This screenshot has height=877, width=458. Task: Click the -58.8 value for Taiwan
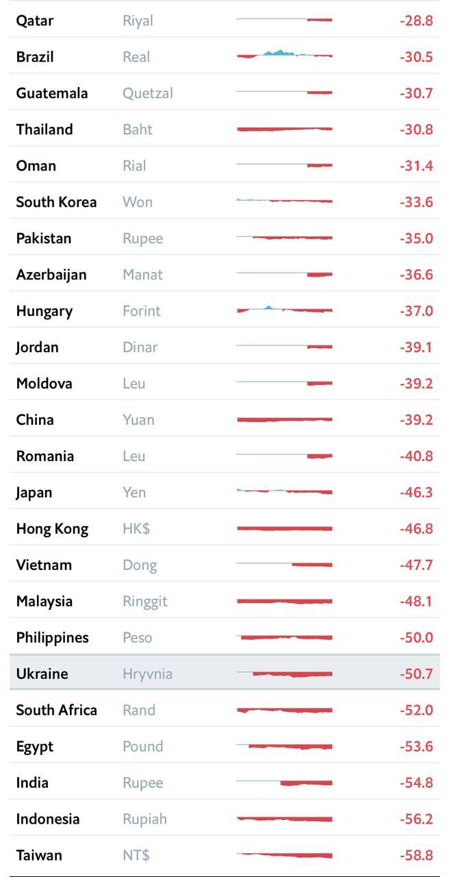point(416,855)
